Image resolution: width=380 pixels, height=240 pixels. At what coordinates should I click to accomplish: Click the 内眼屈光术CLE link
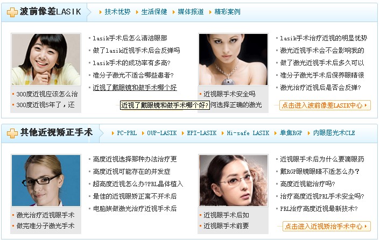pyautogui.click(x=334, y=133)
